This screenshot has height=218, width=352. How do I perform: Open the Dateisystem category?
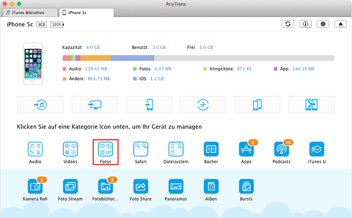tap(176, 149)
